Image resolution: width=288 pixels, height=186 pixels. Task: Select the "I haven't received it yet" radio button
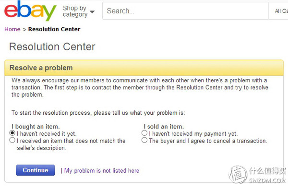point(12,133)
